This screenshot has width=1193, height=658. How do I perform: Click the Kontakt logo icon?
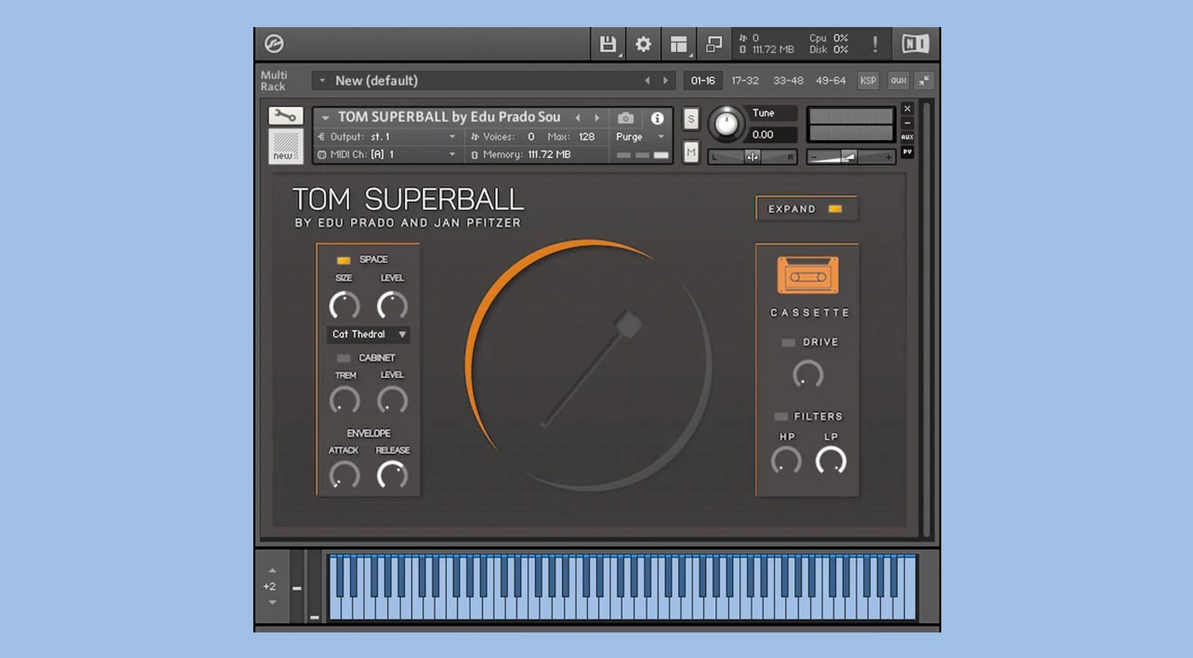(273, 44)
